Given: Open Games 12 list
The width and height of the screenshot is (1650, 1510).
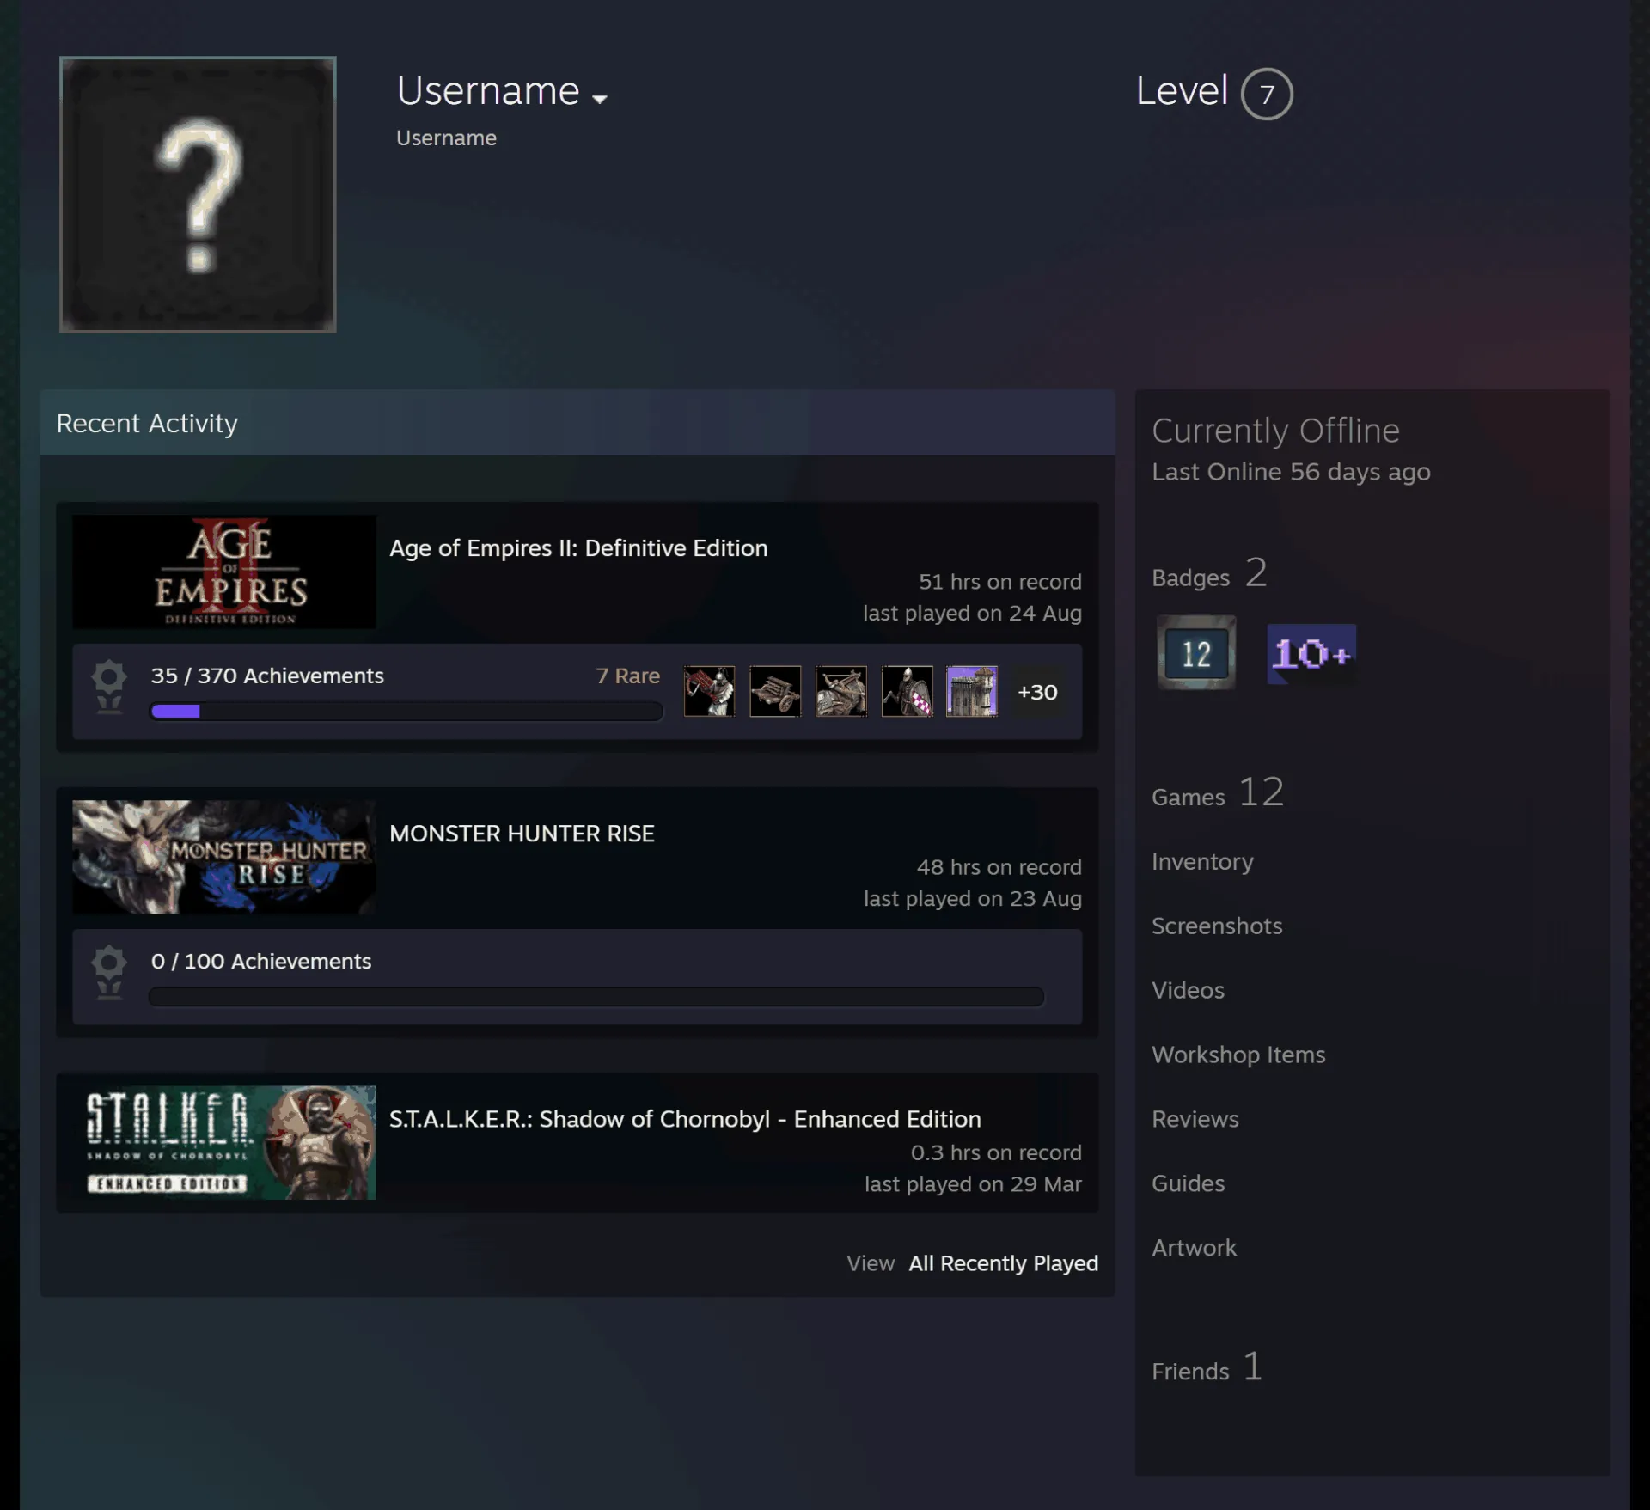Looking at the screenshot, I should click(x=1218, y=792).
